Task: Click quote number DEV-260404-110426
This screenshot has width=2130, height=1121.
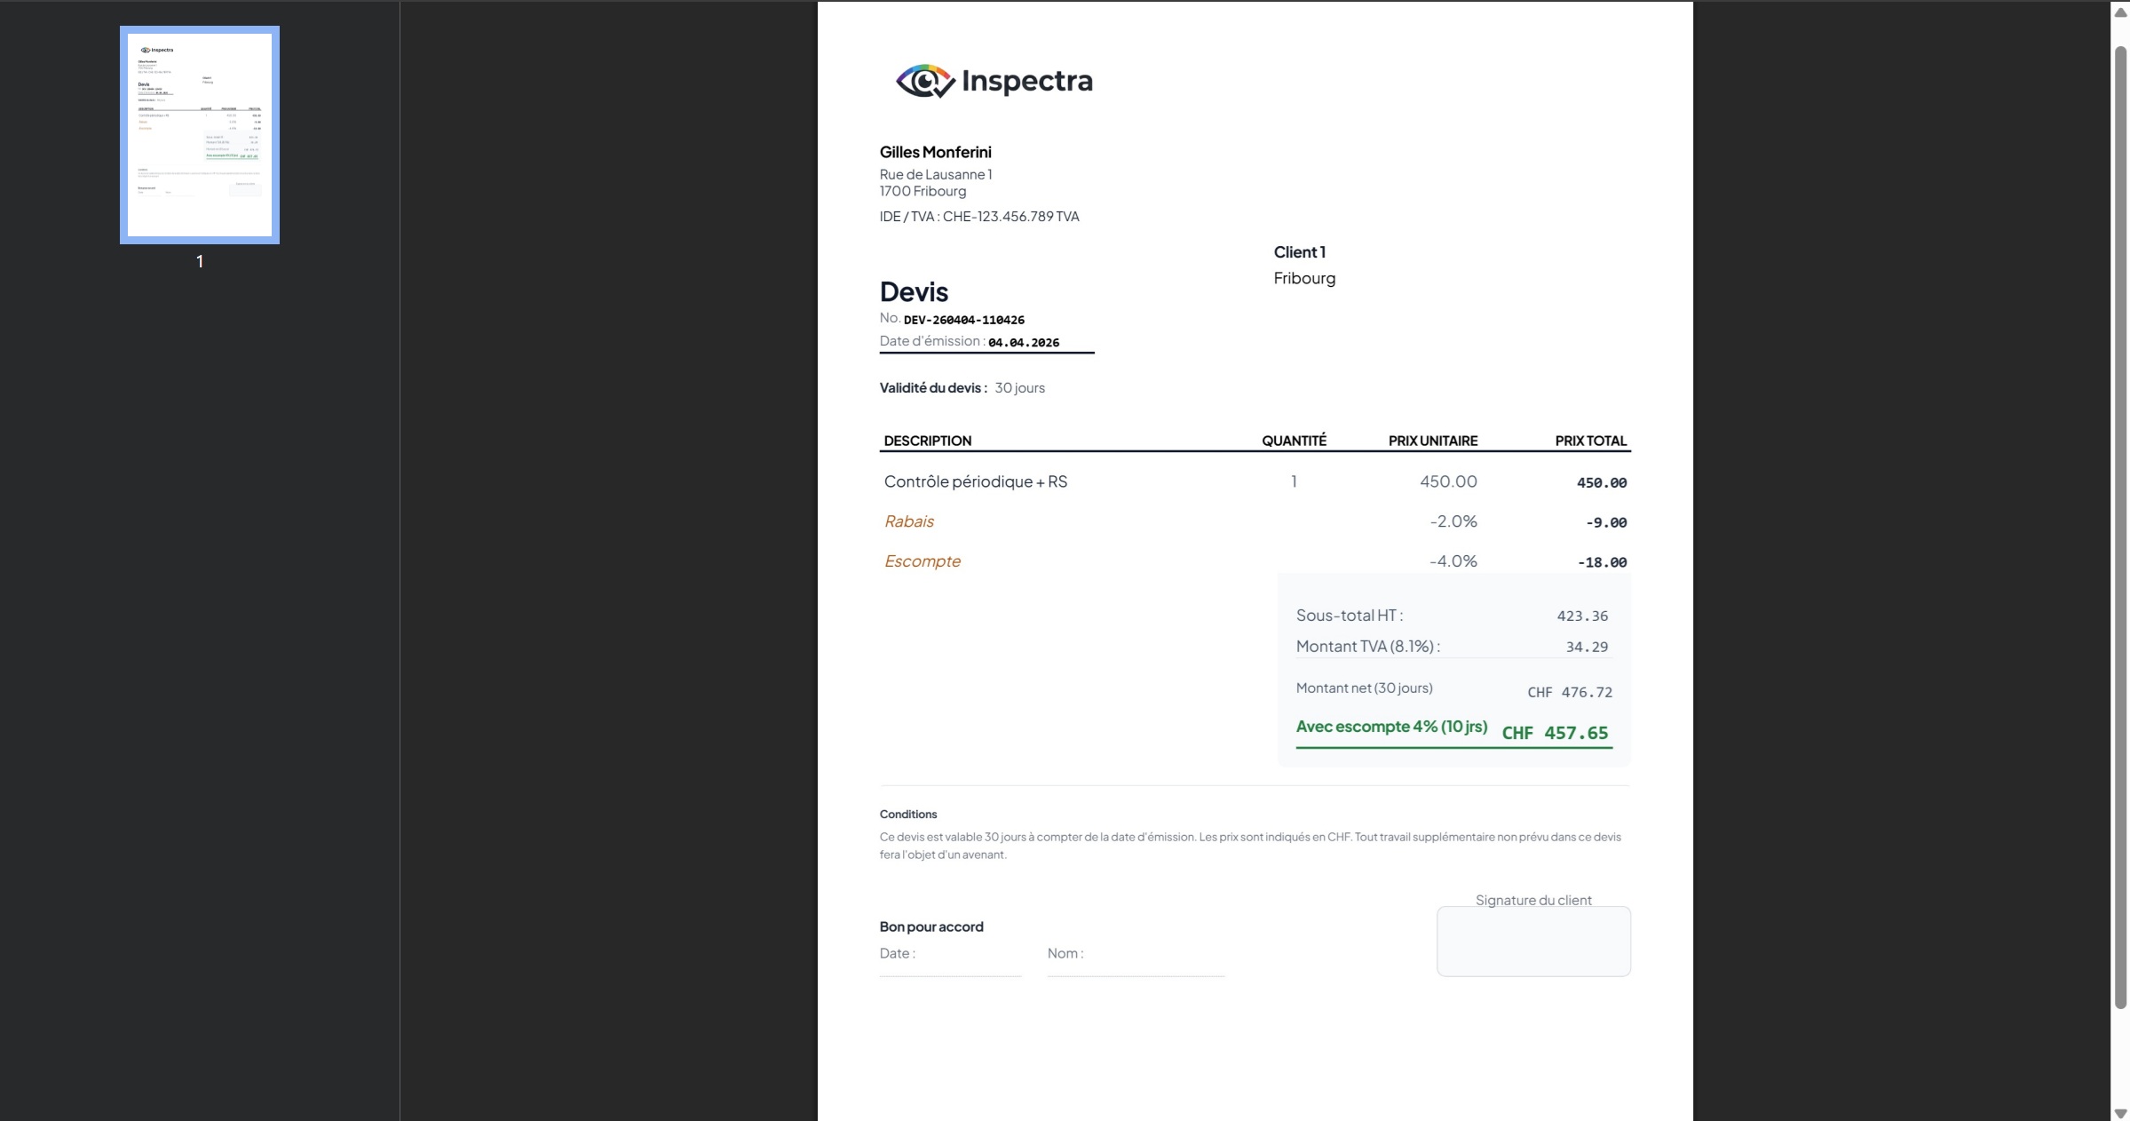Action: pyautogui.click(x=963, y=320)
